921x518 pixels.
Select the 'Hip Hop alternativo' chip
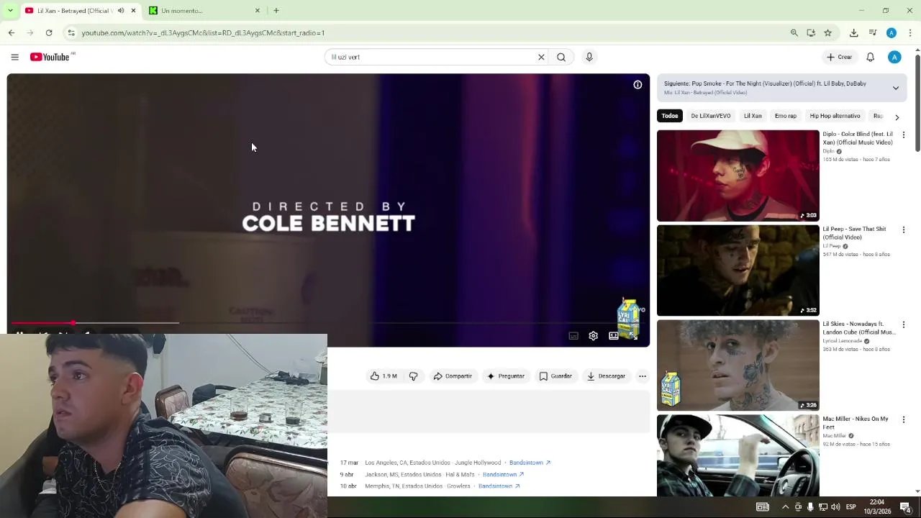click(835, 116)
